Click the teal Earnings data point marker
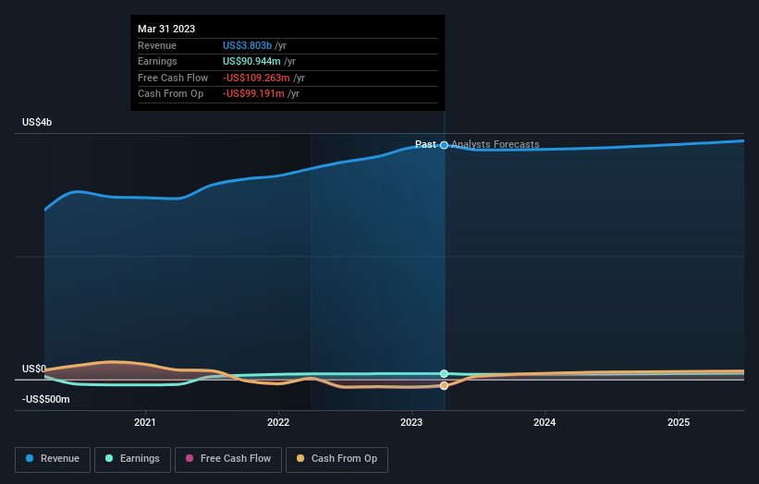The width and height of the screenshot is (759, 484). [444, 374]
